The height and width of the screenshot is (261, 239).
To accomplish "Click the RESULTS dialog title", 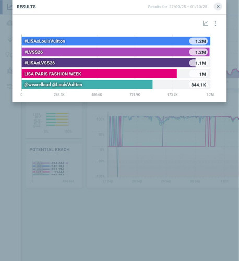I will pyautogui.click(x=26, y=7).
